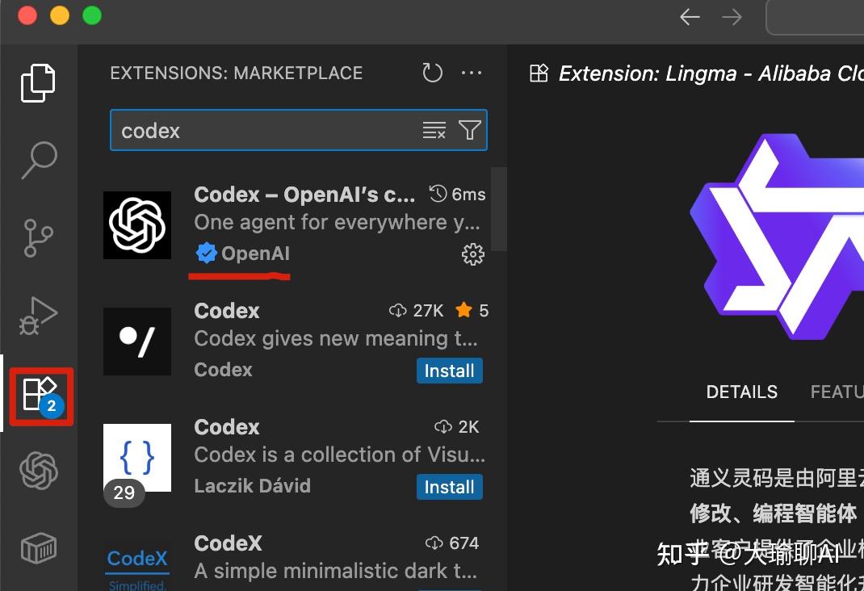Click the curly braces Codex extension icon
This screenshot has height=591, width=864.
(x=137, y=458)
